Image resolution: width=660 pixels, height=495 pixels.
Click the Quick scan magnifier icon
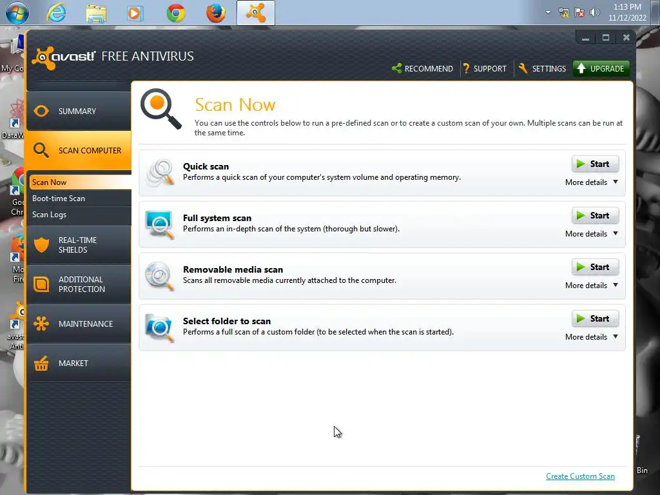pyautogui.click(x=160, y=173)
